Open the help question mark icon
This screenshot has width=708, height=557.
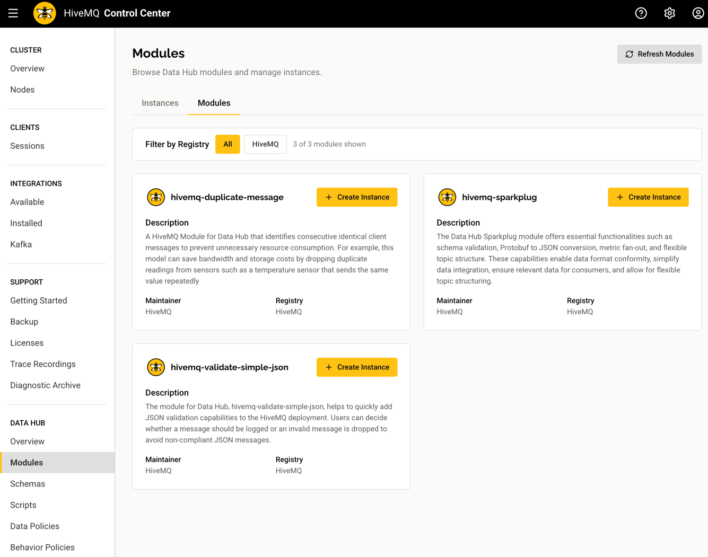pyautogui.click(x=641, y=13)
